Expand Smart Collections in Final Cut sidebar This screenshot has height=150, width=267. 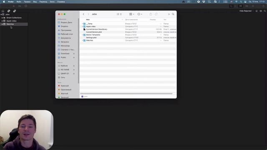pyautogui.click(x=2, y=17)
